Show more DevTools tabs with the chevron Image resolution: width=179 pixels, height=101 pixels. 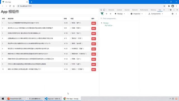click(x=164, y=10)
